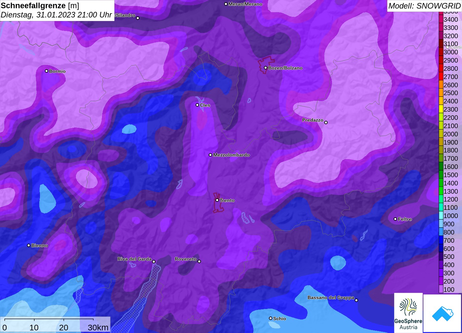Image resolution: width=462 pixels, height=333 pixels.
Task: Click the 20 mark on scale bar
Action: tap(64, 327)
